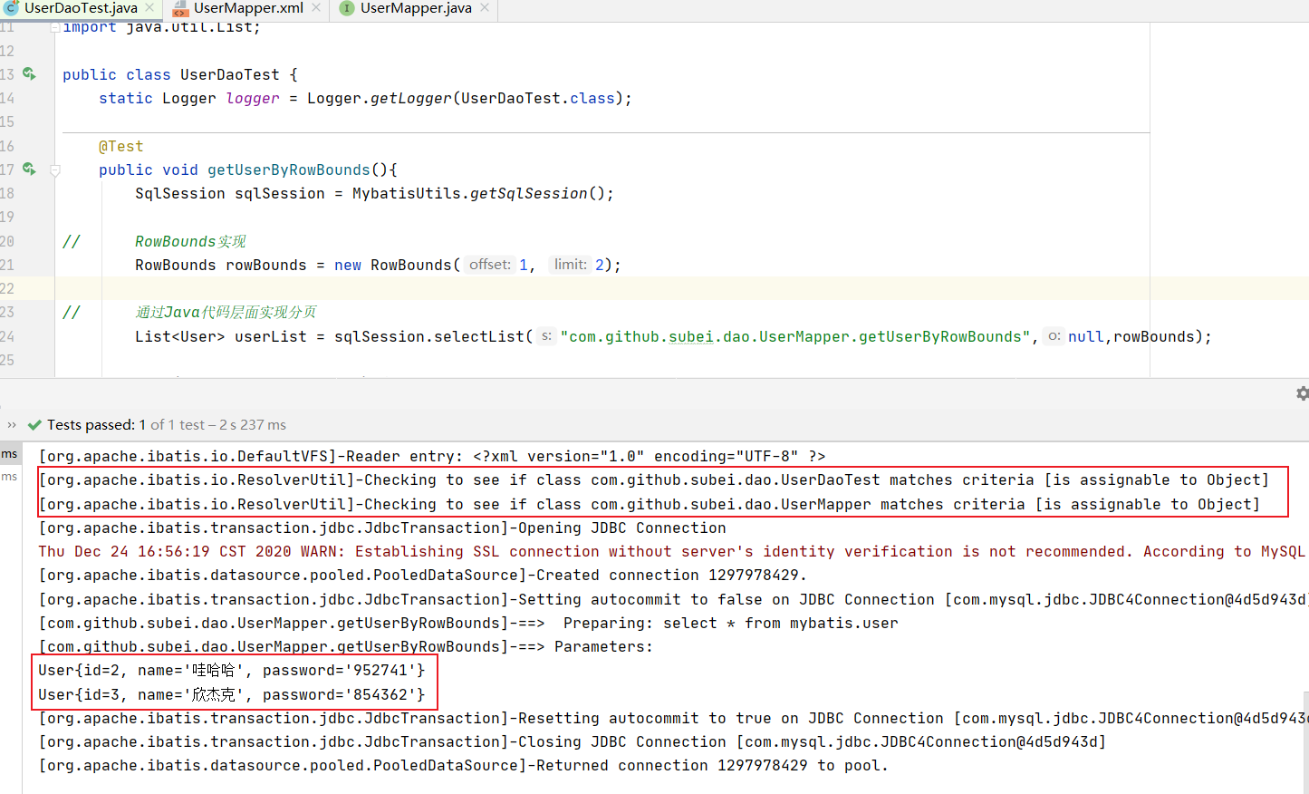The image size is (1309, 794).
Task: Close the UserDaoTest.java tab
Action: tap(149, 8)
